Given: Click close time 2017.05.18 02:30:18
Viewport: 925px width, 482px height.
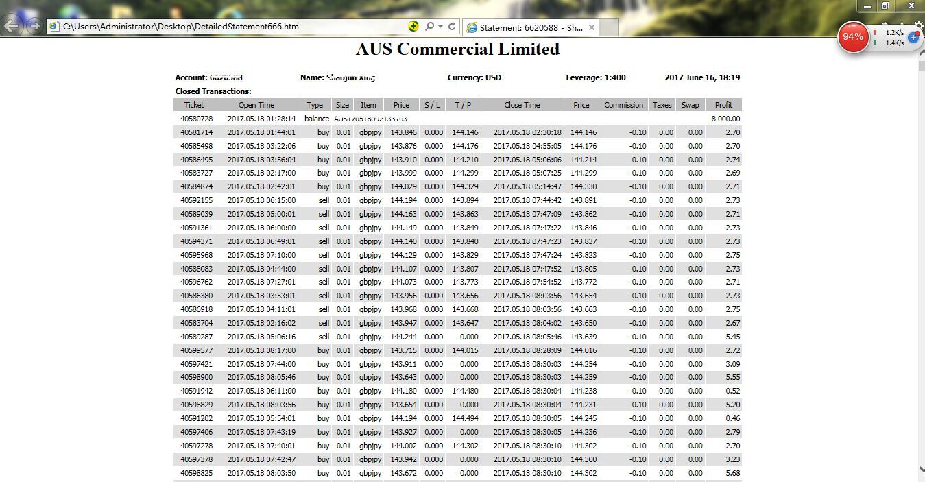Looking at the screenshot, I should 527,132.
